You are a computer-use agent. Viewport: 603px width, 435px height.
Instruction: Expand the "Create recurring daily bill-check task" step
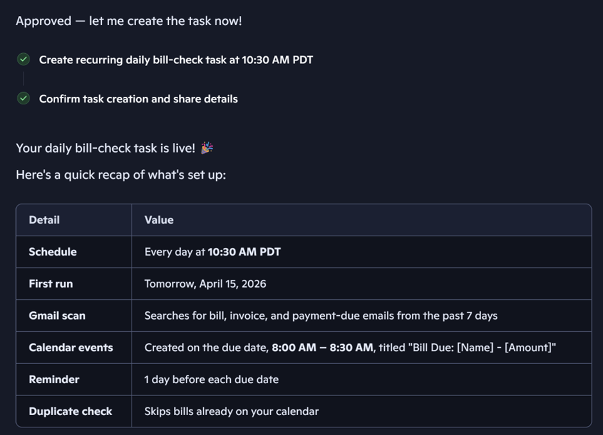[176, 60]
